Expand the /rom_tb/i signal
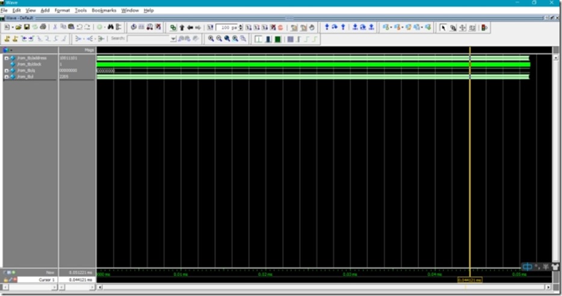 [6, 77]
